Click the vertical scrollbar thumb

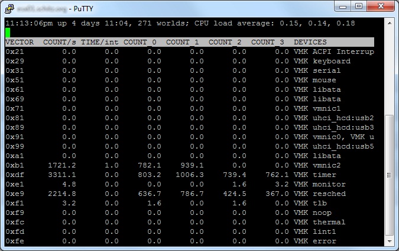click(x=390, y=175)
